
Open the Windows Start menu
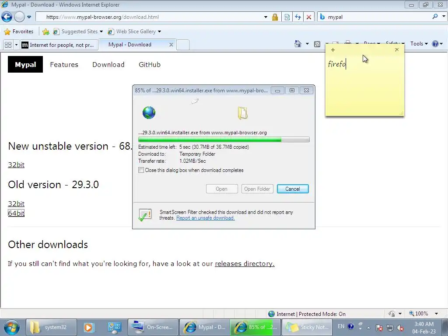tap(11, 327)
